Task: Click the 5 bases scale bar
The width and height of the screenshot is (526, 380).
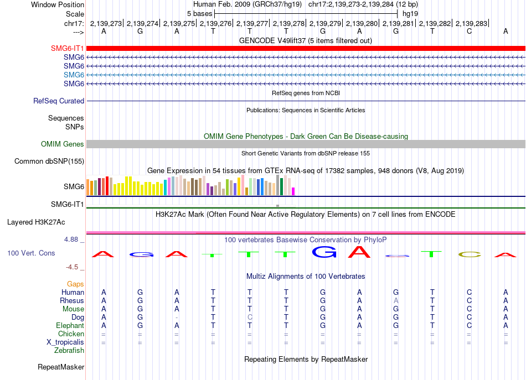Action: point(306,14)
